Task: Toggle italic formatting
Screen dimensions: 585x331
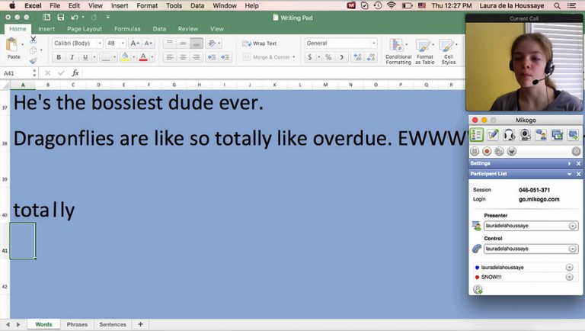Action: click(72, 57)
